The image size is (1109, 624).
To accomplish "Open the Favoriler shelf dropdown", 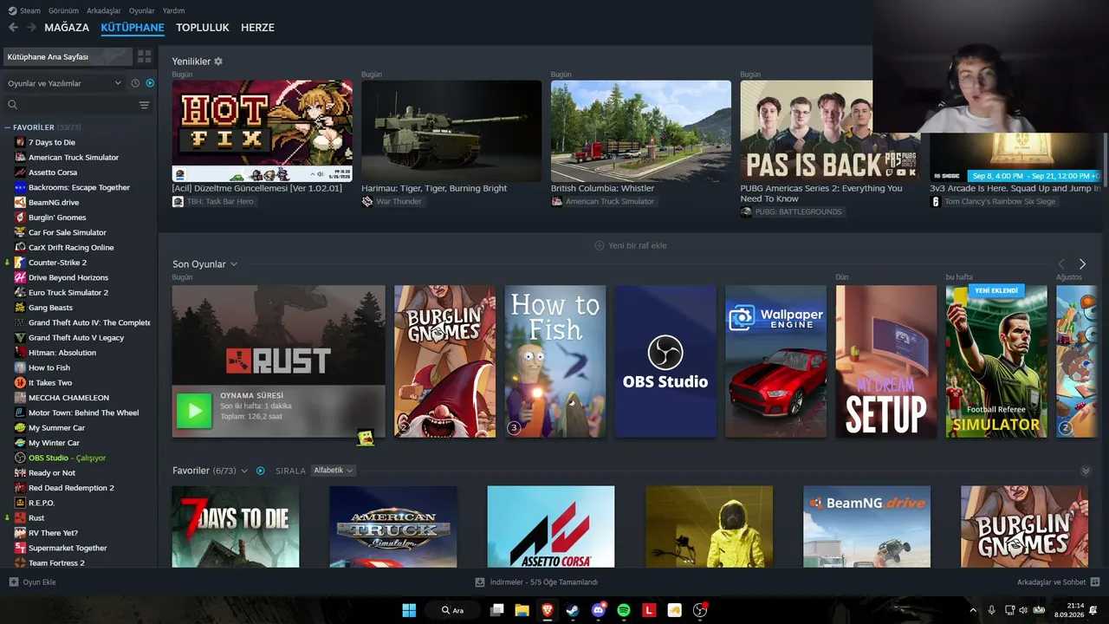I will pyautogui.click(x=244, y=471).
